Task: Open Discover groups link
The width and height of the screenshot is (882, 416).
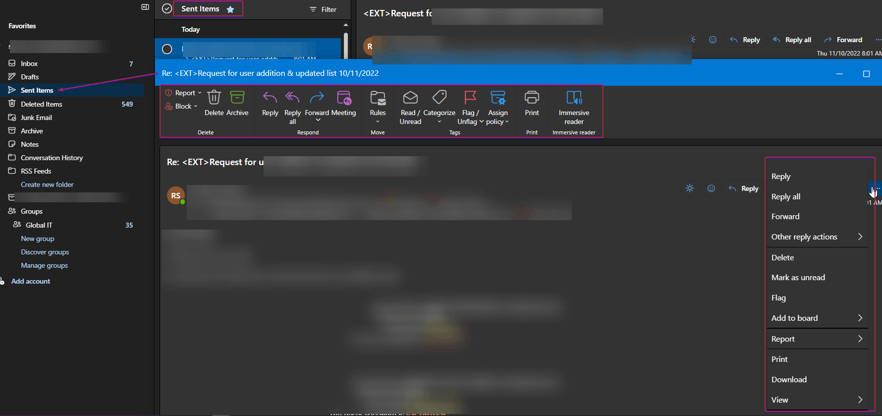Action: coord(45,252)
